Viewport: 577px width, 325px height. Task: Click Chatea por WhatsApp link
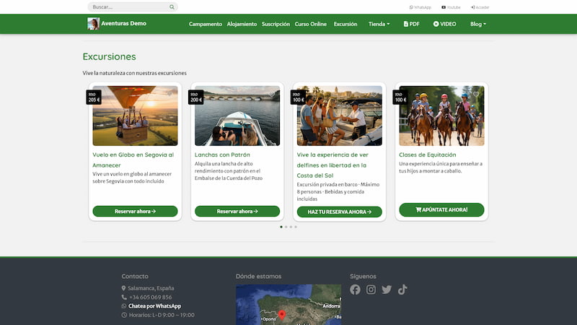[154, 306]
